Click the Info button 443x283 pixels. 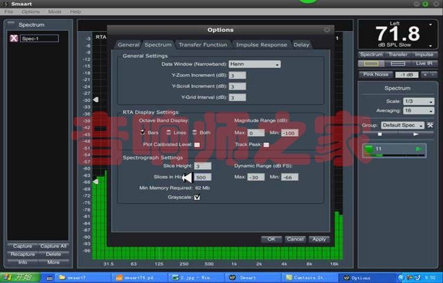[22, 262]
